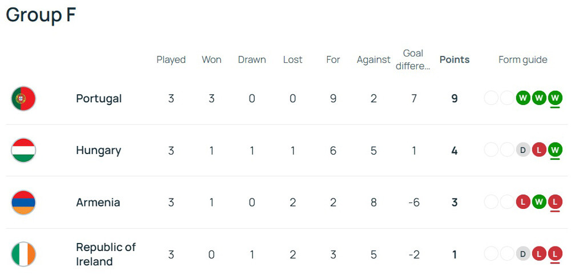Viewport: 571px width, 275px height.
Task: Click the truncated Goal difference header
Action: click(413, 59)
